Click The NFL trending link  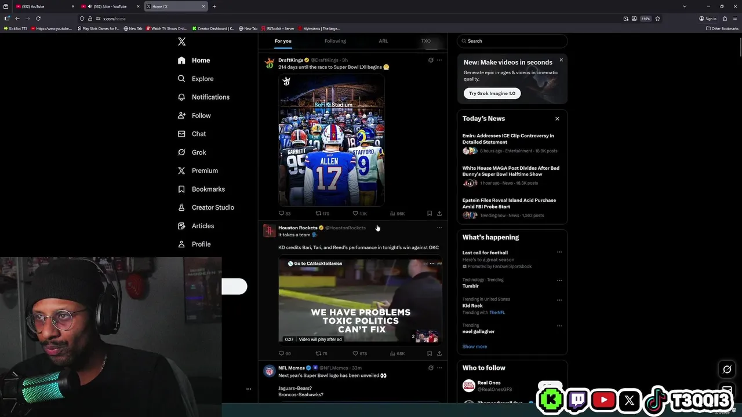pyautogui.click(x=497, y=313)
